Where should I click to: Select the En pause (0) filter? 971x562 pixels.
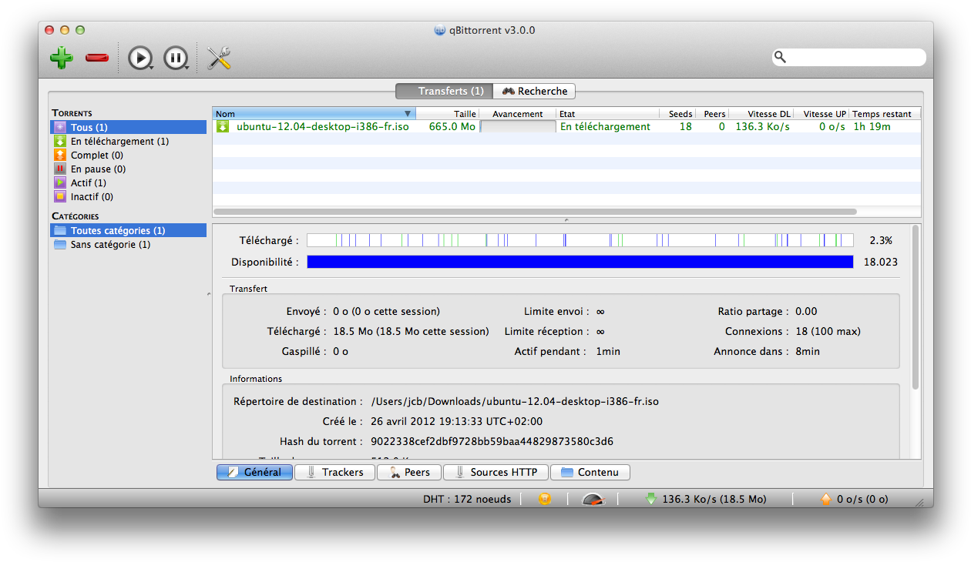tap(129, 169)
